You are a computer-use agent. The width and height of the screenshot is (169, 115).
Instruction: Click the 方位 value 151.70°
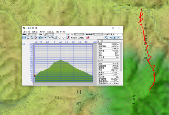[114, 70]
